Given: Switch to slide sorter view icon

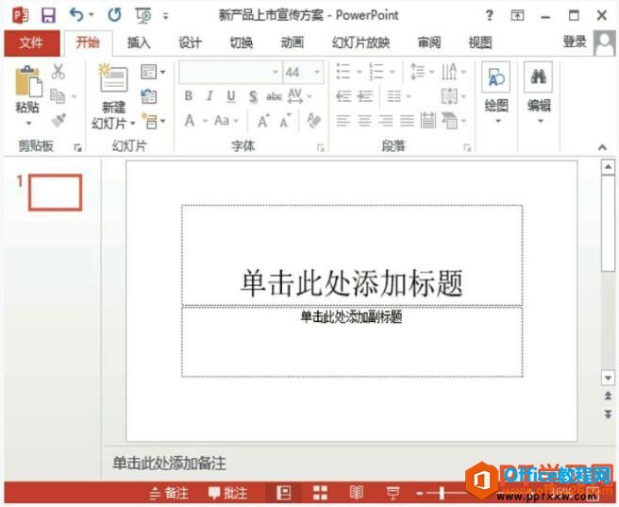Looking at the screenshot, I should tap(320, 493).
